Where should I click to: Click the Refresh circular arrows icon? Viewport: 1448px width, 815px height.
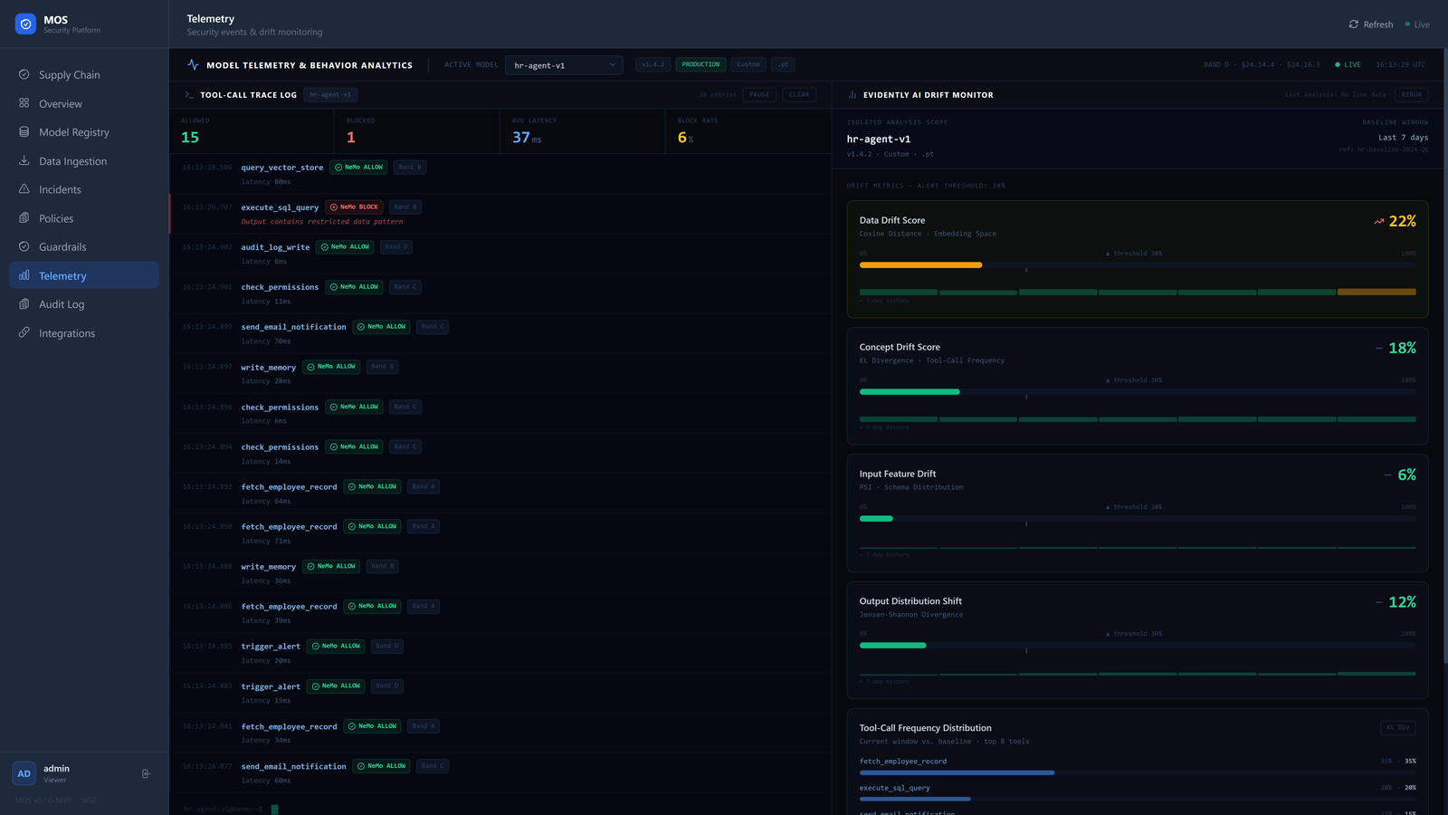[1354, 24]
